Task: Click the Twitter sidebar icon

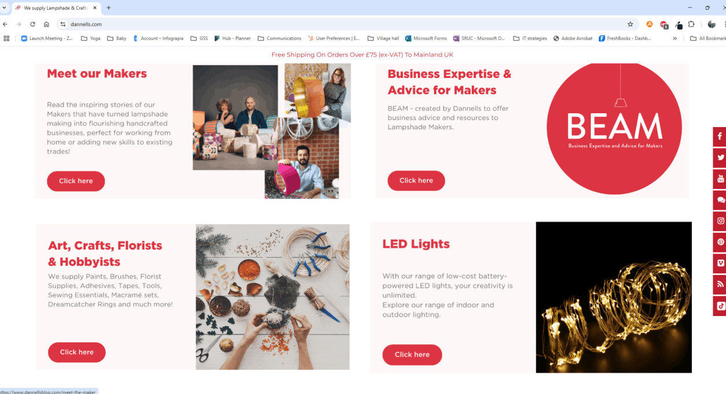Action: 720,158
